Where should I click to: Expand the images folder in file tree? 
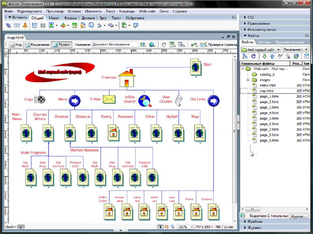tap(248, 80)
